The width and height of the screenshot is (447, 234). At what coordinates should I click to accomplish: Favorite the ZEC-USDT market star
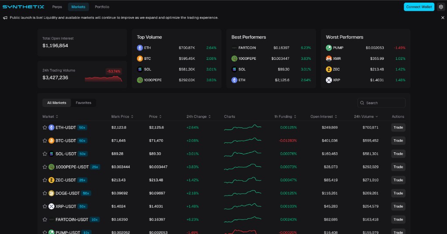coord(45,180)
